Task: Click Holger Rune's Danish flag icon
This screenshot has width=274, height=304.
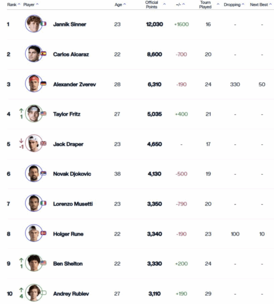Action: click(43, 233)
